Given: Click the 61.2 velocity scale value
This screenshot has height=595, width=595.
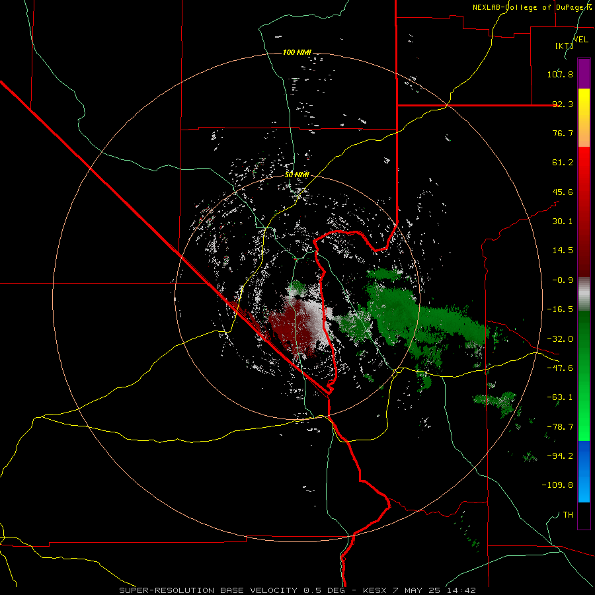Looking at the screenshot, I should (x=563, y=163).
